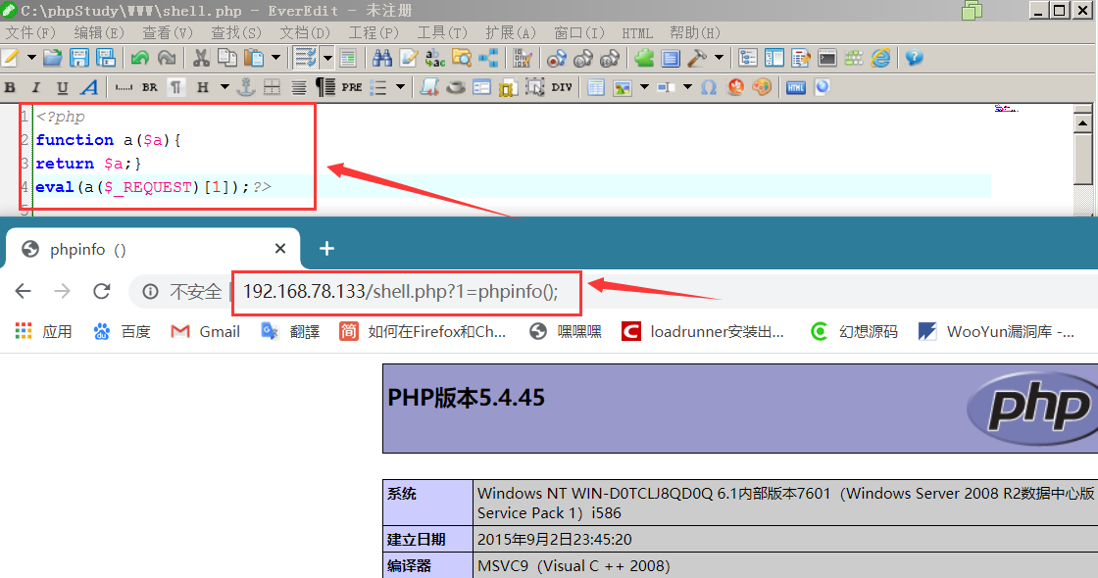The image size is (1098, 578).
Task: Open Find in Files folder-magnifier icon
Action: (462, 58)
